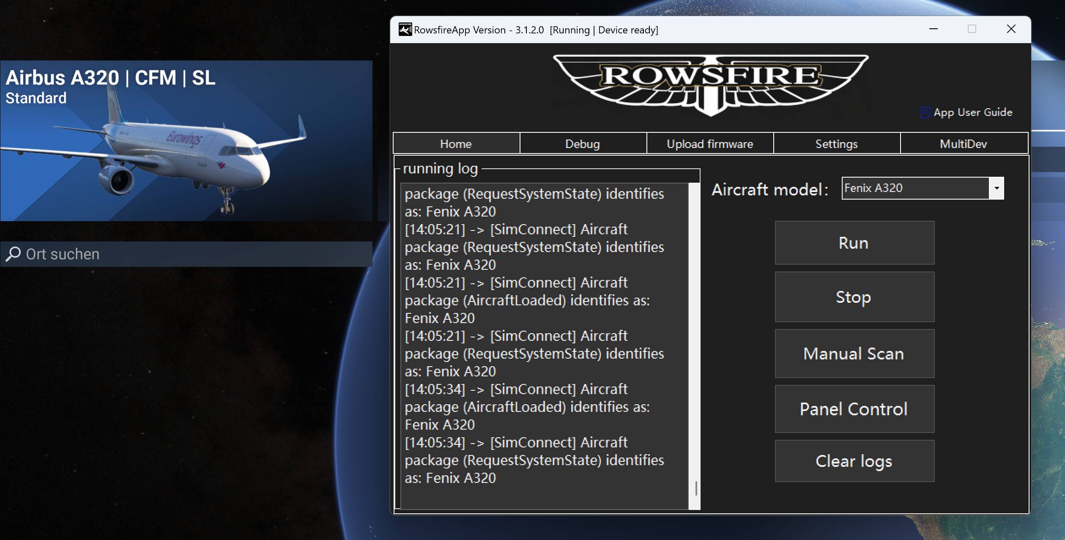Click the Ort suchen search field

(x=186, y=254)
